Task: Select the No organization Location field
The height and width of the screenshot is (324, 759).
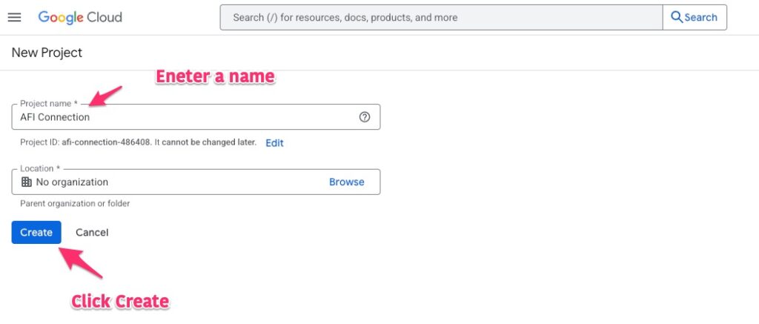Action: point(170,182)
